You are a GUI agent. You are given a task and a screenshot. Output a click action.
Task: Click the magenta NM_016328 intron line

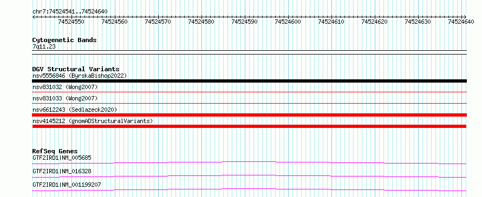249,176
